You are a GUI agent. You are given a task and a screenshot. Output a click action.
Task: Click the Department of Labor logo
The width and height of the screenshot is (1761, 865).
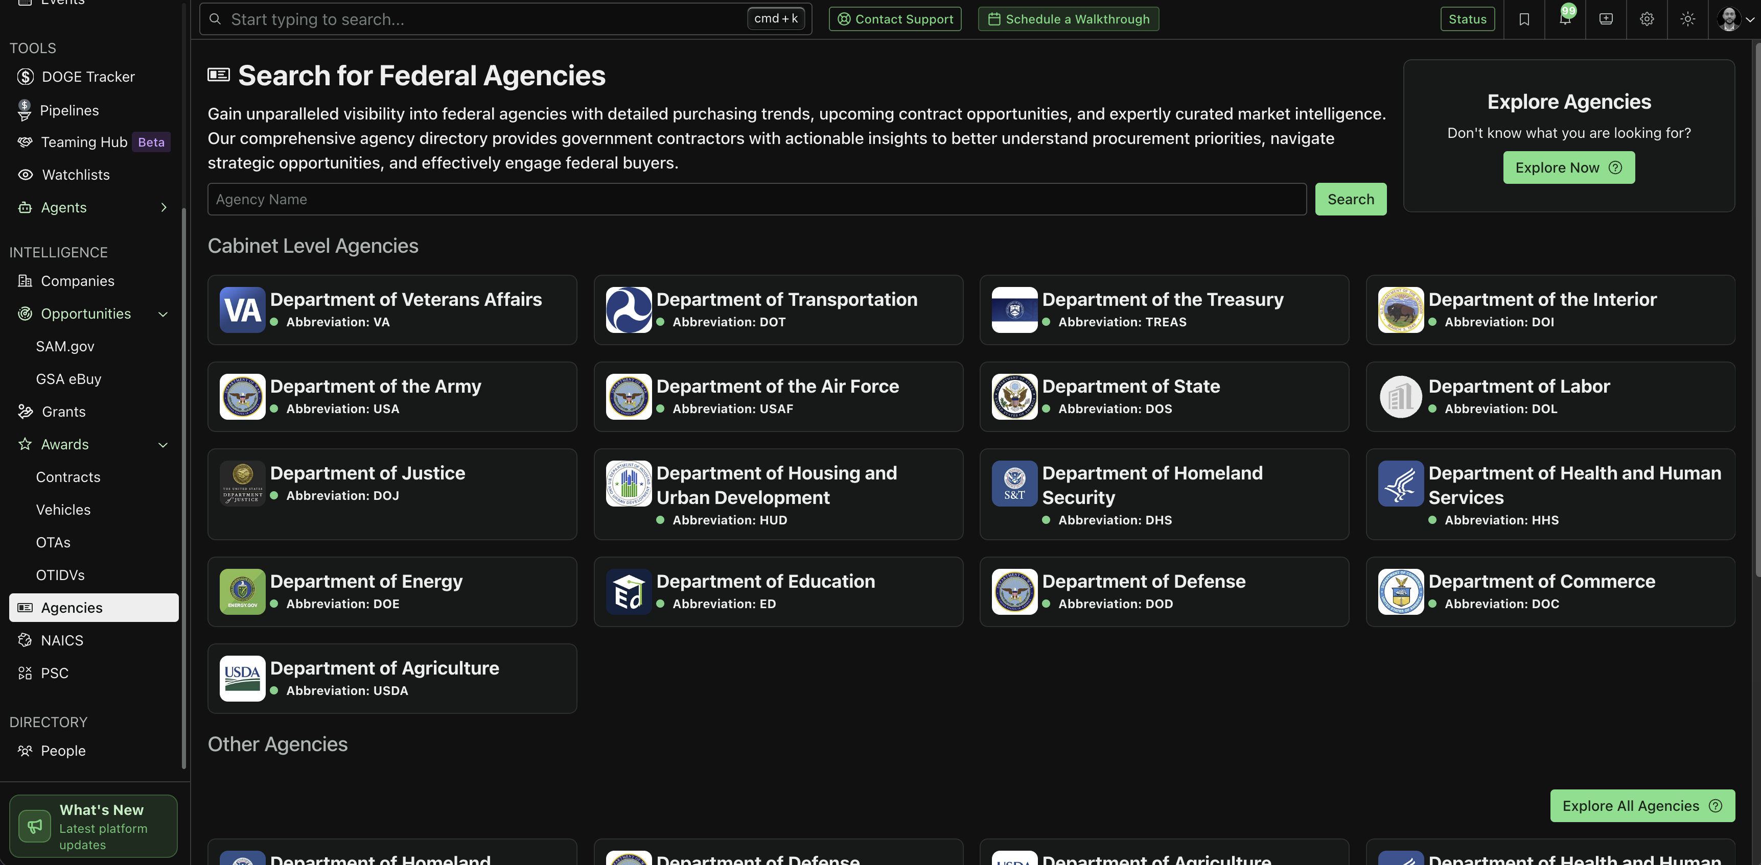click(1401, 397)
